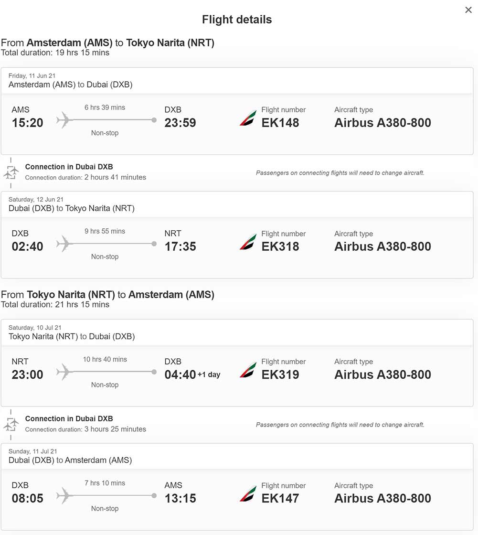Click connection icon for 2 hours 41 minutes layover
Viewport: 478px width, 535px height.
coord(11,172)
